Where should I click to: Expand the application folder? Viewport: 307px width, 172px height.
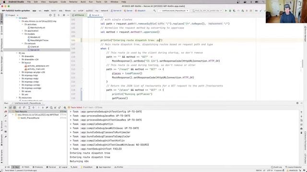pos(23,31)
